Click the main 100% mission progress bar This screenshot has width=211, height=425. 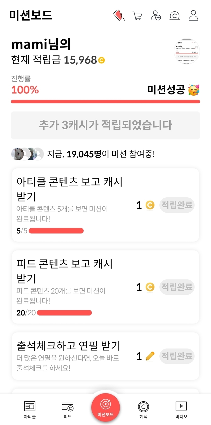point(106,102)
